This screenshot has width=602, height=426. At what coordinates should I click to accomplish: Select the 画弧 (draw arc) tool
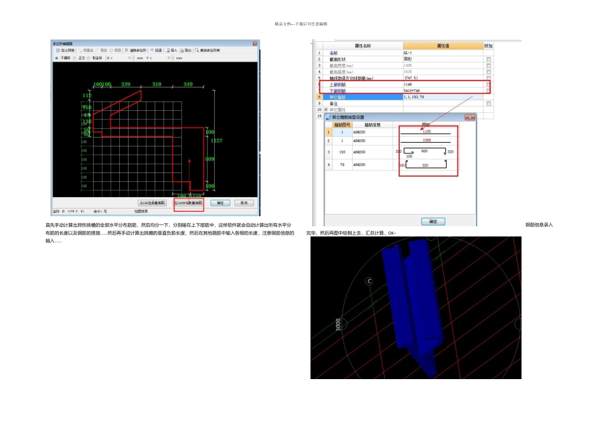pyautogui.click(x=101, y=49)
